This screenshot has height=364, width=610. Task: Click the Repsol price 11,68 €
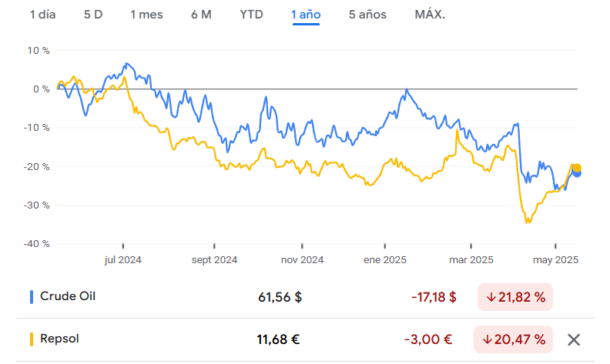tap(278, 339)
